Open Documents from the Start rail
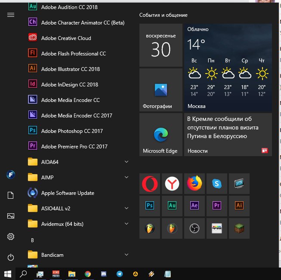 pos(11,195)
